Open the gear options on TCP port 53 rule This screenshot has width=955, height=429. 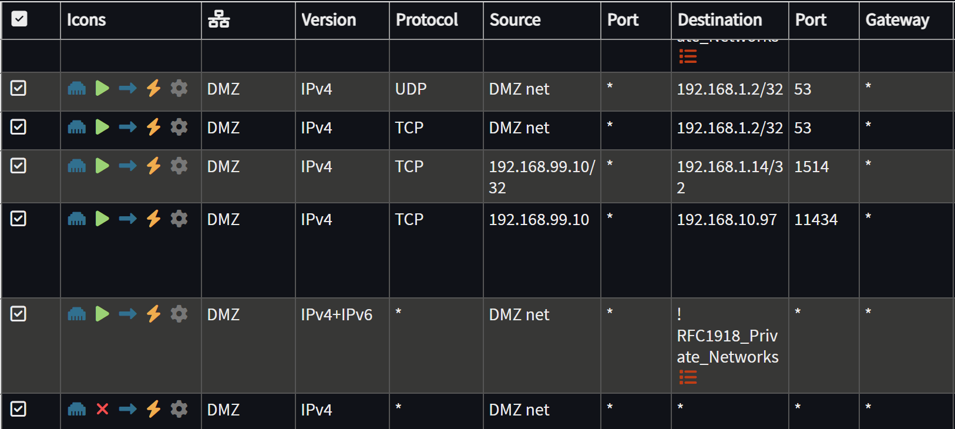coord(179,126)
